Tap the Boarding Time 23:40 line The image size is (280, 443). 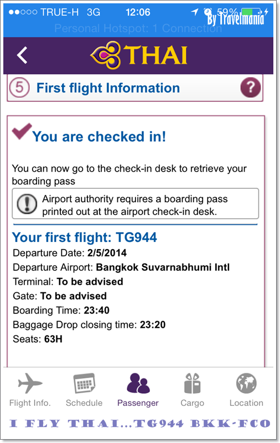click(61, 310)
